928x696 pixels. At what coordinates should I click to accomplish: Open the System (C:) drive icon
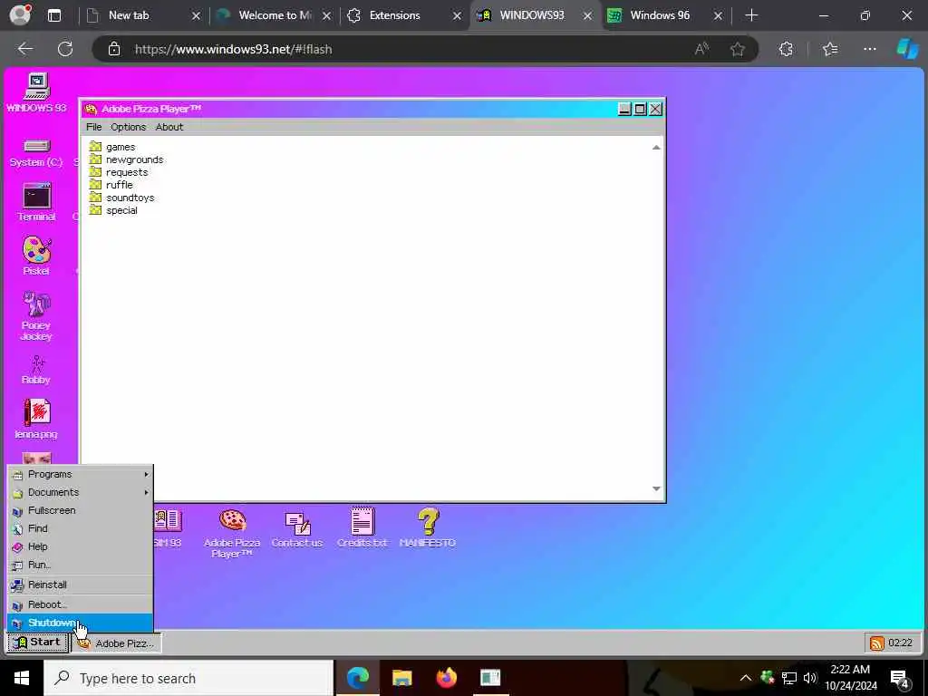36,152
